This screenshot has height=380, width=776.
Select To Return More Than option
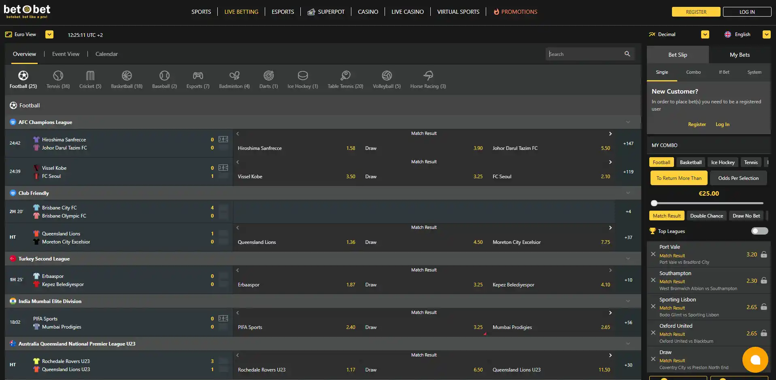679,178
